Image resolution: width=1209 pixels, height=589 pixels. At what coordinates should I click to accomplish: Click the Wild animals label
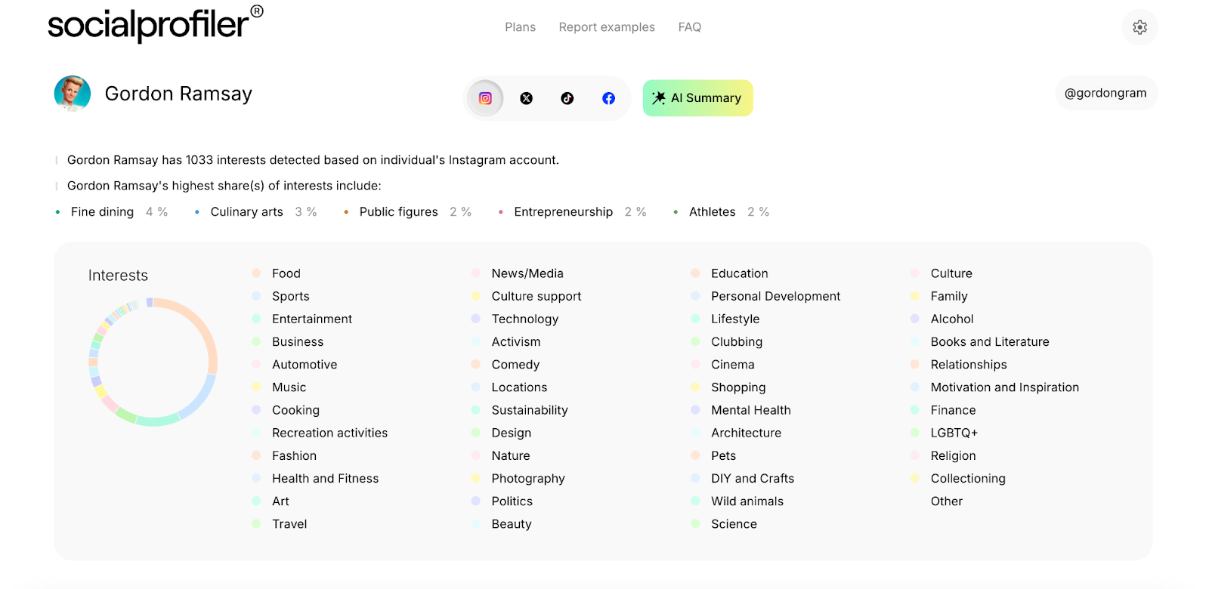pos(747,501)
